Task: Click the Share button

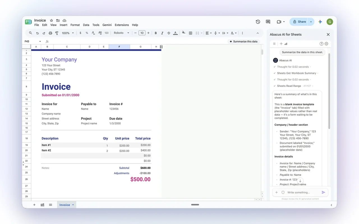Action: pyautogui.click(x=299, y=22)
